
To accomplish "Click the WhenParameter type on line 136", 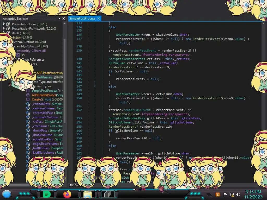I will tap(128, 35).
